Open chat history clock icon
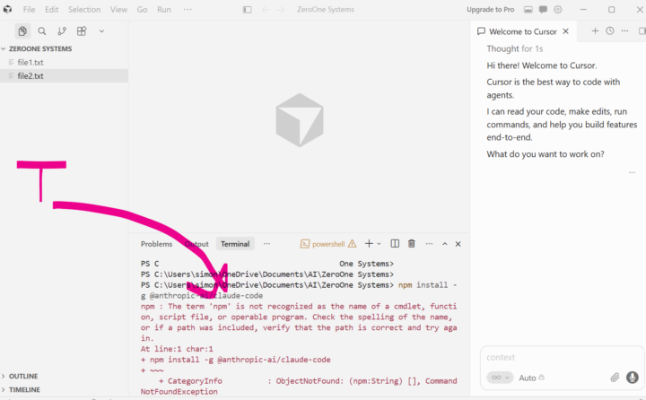The height and width of the screenshot is (400, 646). tap(610, 30)
